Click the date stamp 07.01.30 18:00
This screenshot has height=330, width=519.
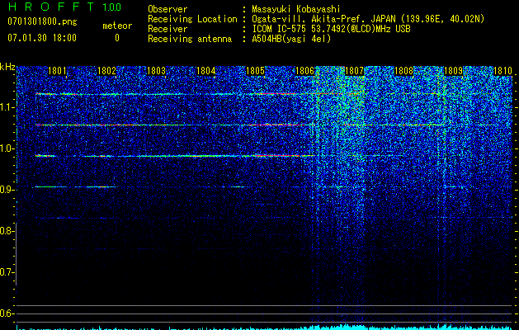click(42, 38)
